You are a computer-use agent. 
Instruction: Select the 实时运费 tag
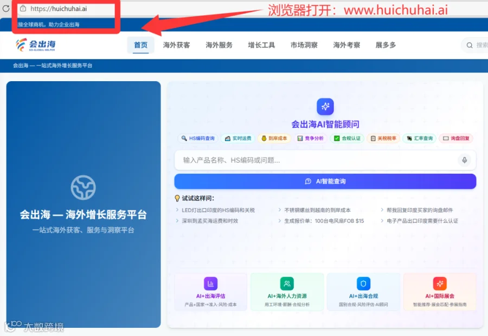tap(238, 138)
